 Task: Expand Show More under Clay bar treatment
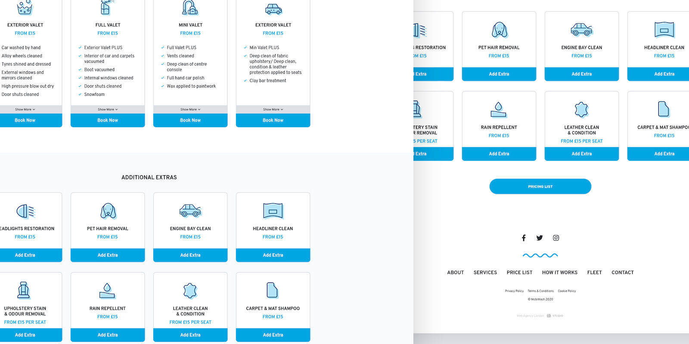[273, 110]
